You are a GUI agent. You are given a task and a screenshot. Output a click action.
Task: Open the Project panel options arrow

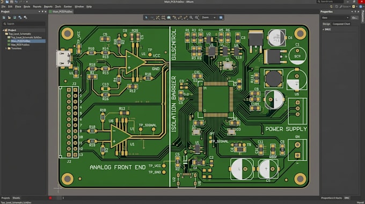[39, 12]
